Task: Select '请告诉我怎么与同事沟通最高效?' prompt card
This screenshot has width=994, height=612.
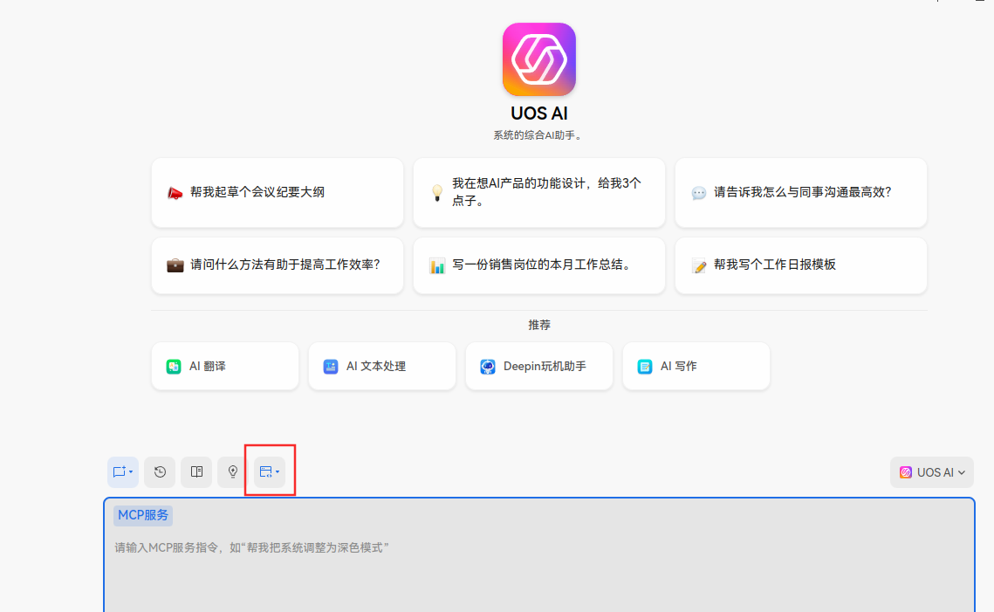Action: coord(800,192)
